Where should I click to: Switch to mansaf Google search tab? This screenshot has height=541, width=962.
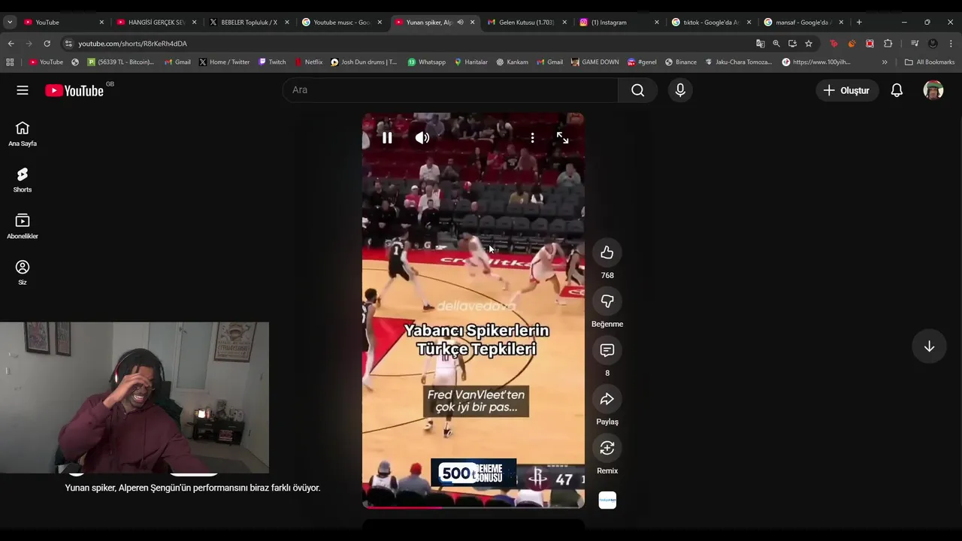click(x=803, y=23)
